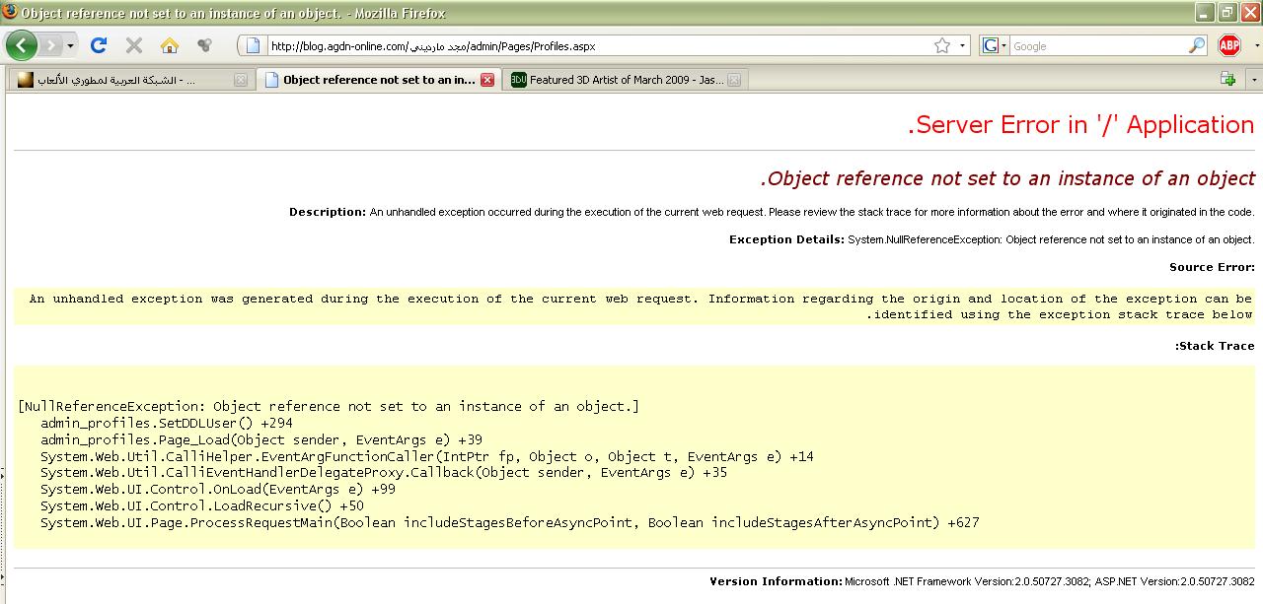Click the search magnifier icon
1263x604 pixels.
(x=1196, y=45)
